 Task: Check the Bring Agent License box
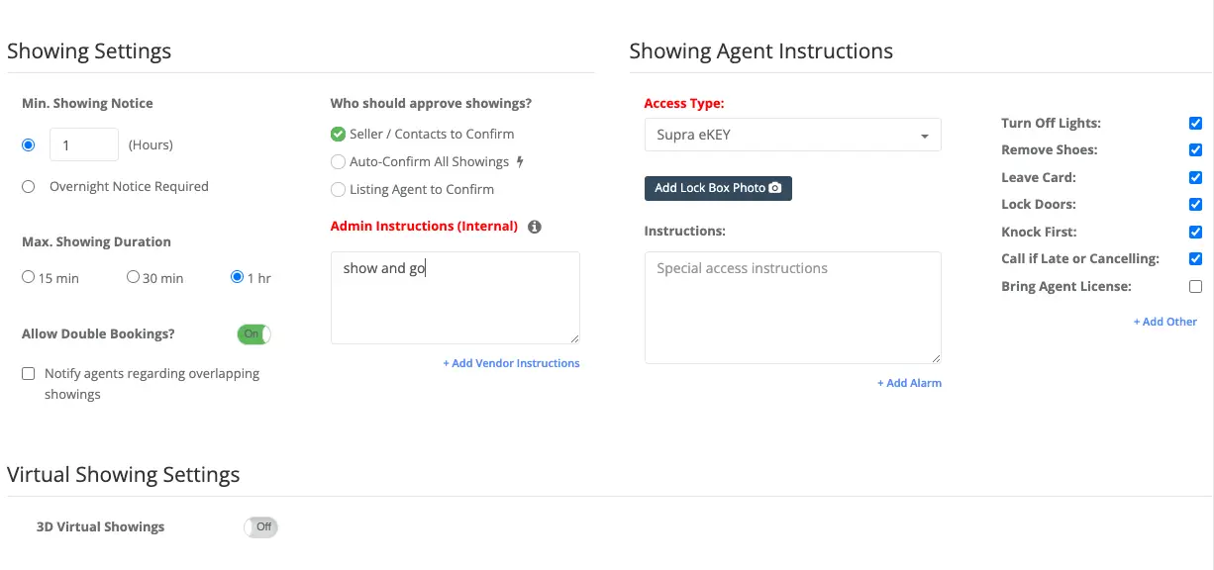1195,287
